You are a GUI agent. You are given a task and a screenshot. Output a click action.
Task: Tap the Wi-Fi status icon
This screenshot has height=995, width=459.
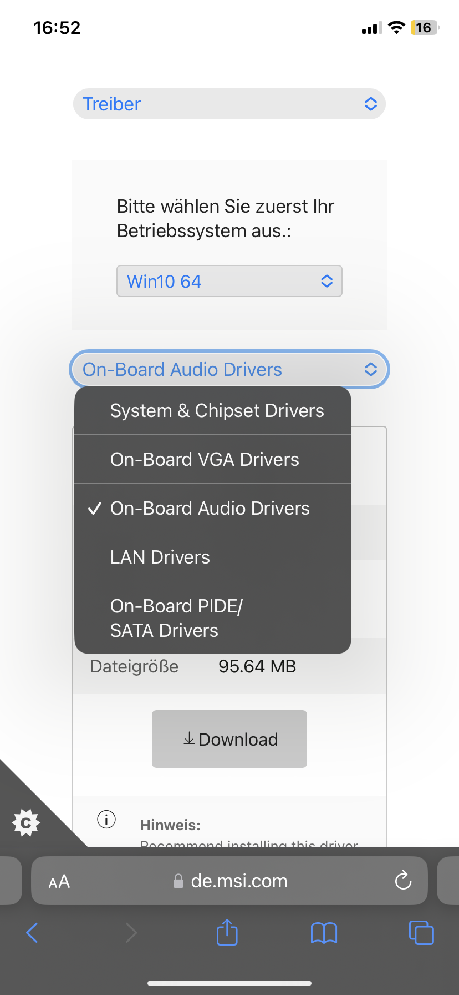point(396,27)
